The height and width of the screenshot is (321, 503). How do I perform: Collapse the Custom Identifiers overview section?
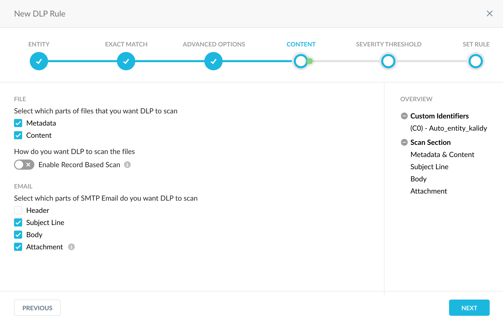coord(404,116)
